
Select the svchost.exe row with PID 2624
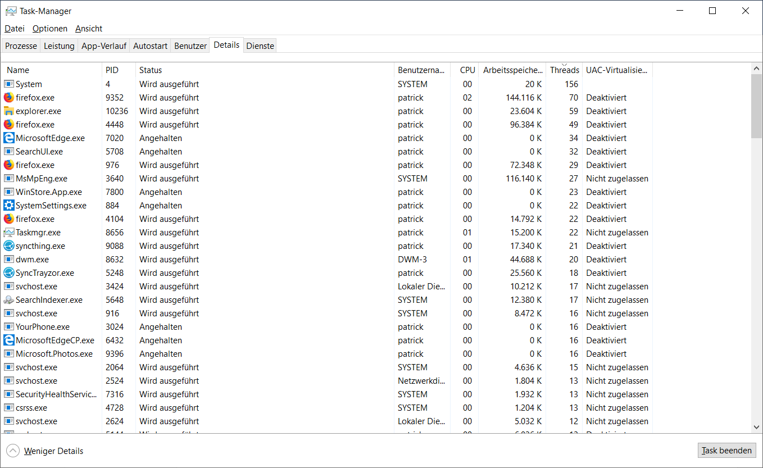[x=327, y=421]
